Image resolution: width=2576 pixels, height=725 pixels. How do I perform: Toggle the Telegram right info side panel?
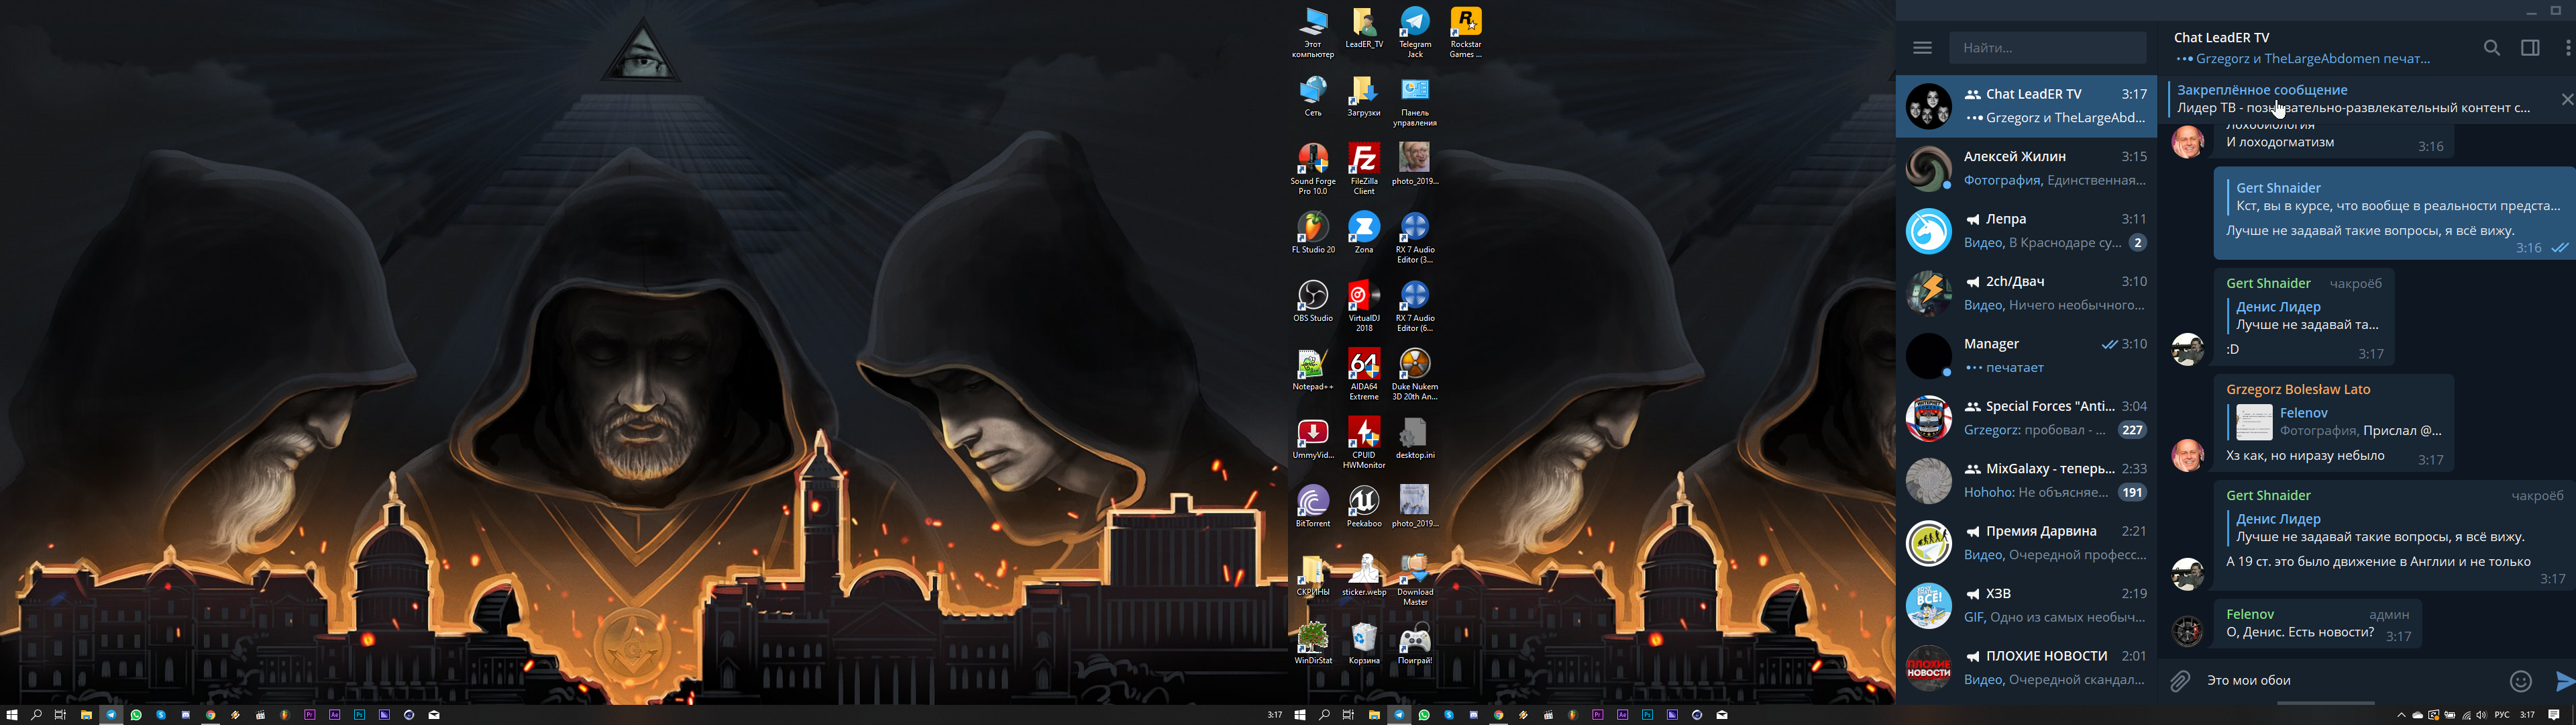click(x=2530, y=47)
